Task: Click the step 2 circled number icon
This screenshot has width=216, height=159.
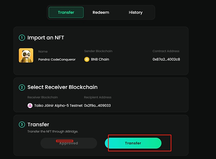Action: pos(21,87)
